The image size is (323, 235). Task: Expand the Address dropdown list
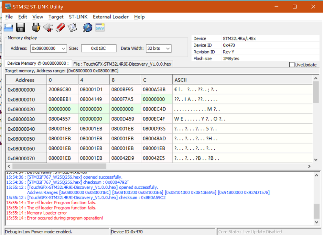[63, 48]
